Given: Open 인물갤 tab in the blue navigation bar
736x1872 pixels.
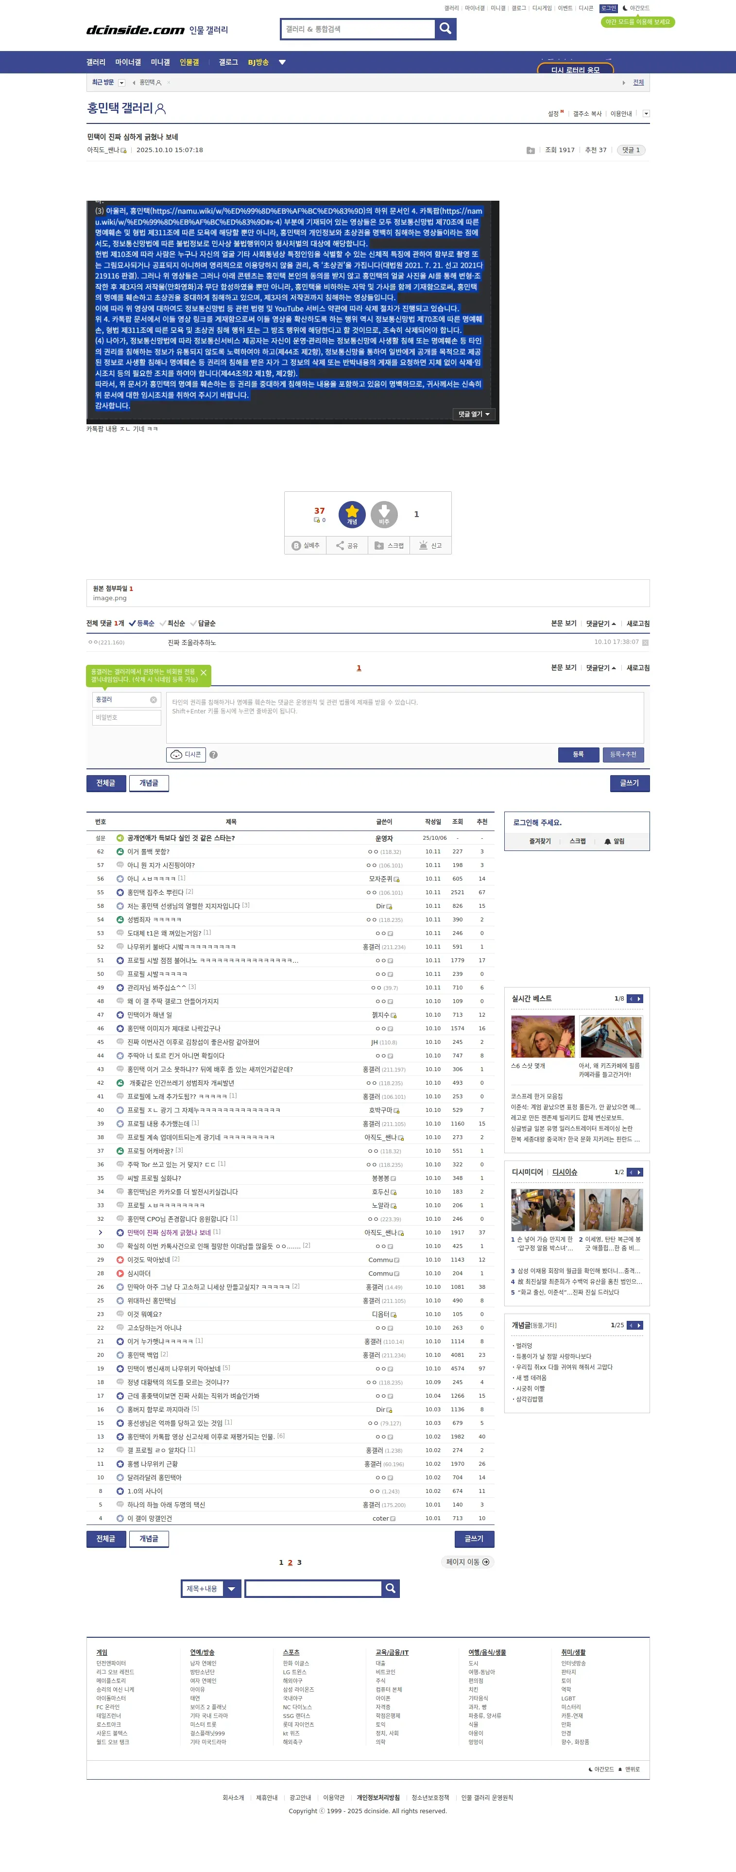Looking at the screenshot, I should 189,63.
